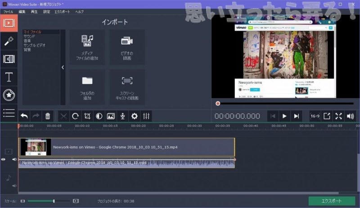Screen dimensions: 360x208
Task: Open the エクスポート menu
Action: 62,12
